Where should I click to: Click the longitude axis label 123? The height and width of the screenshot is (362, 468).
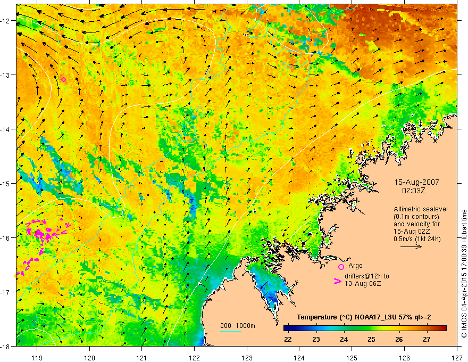click(x=247, y=358)
